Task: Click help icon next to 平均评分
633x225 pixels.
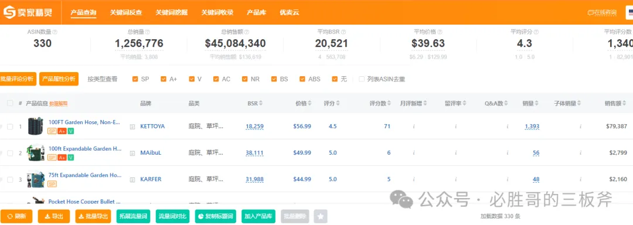Action: click(536, 32)
